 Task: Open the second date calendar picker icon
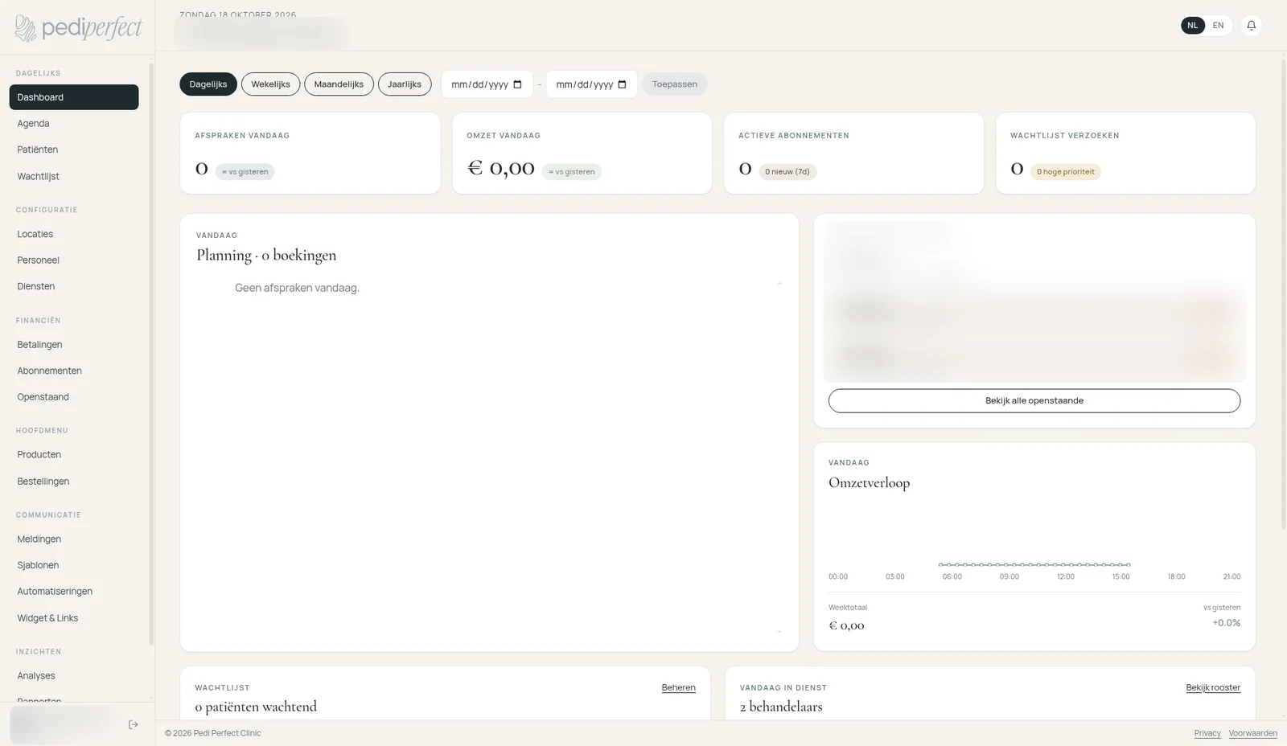pyautogui.click(x=622, y=84)
